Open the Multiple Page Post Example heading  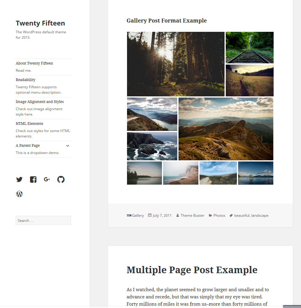pos(192,270)
